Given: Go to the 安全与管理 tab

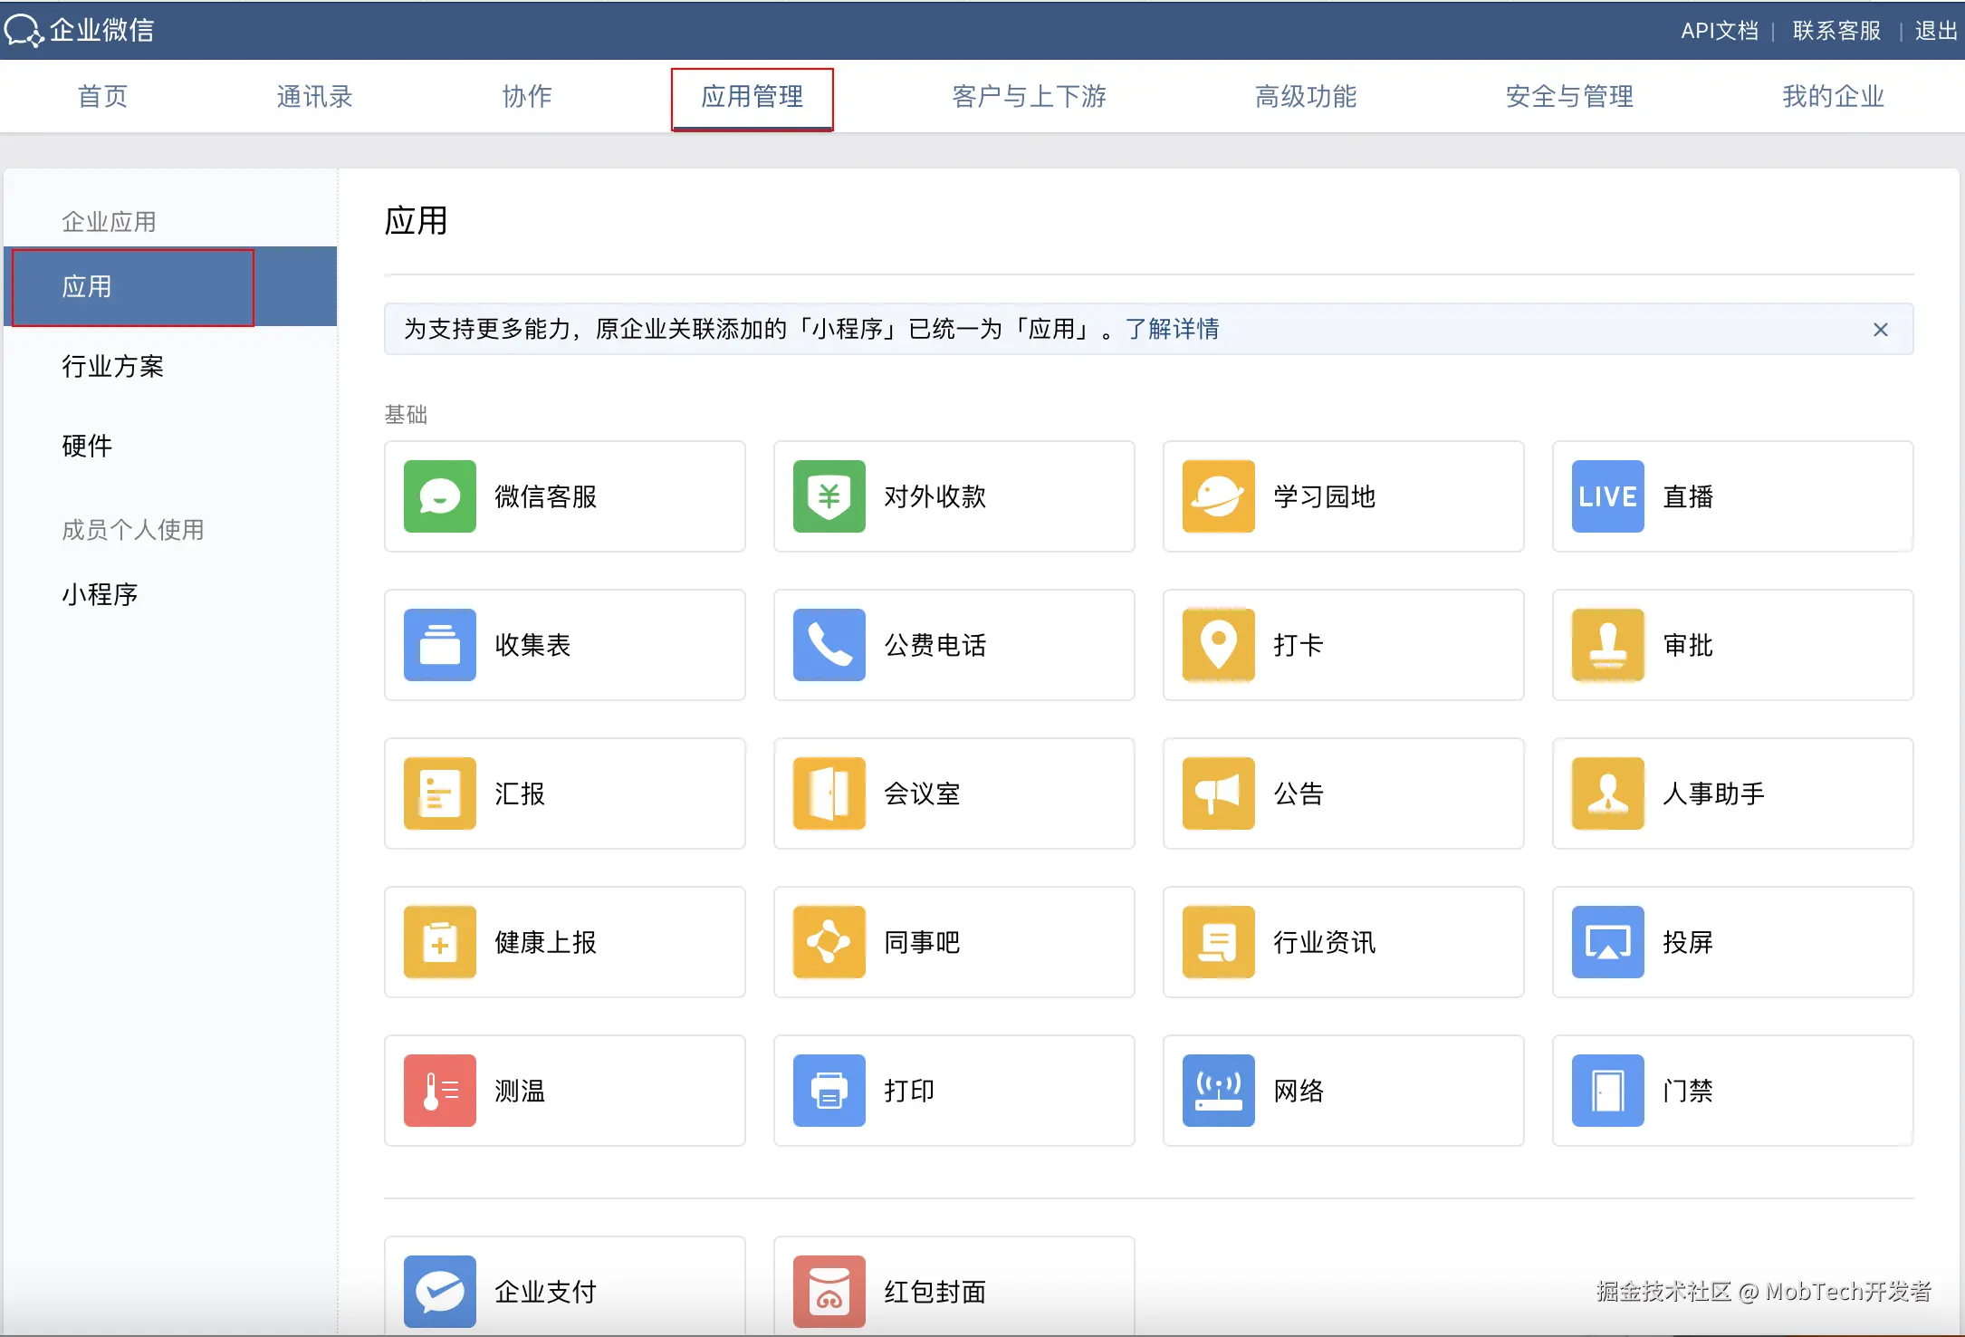Looking at the screenshot, I should (1569, 96).
